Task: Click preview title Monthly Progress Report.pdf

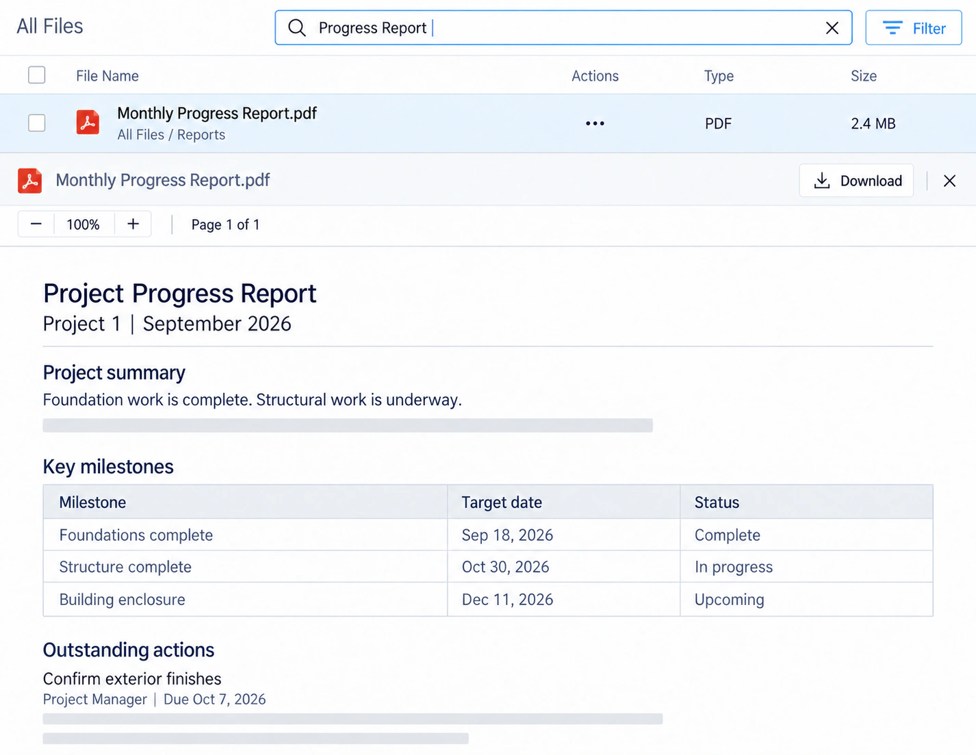Action: 163,180
